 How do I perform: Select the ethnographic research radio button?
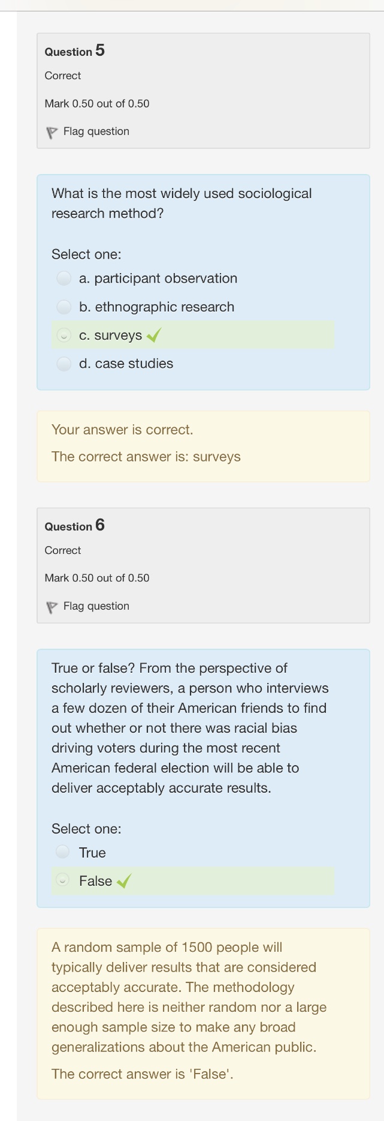pyautogui.click(x=64, y=307)
